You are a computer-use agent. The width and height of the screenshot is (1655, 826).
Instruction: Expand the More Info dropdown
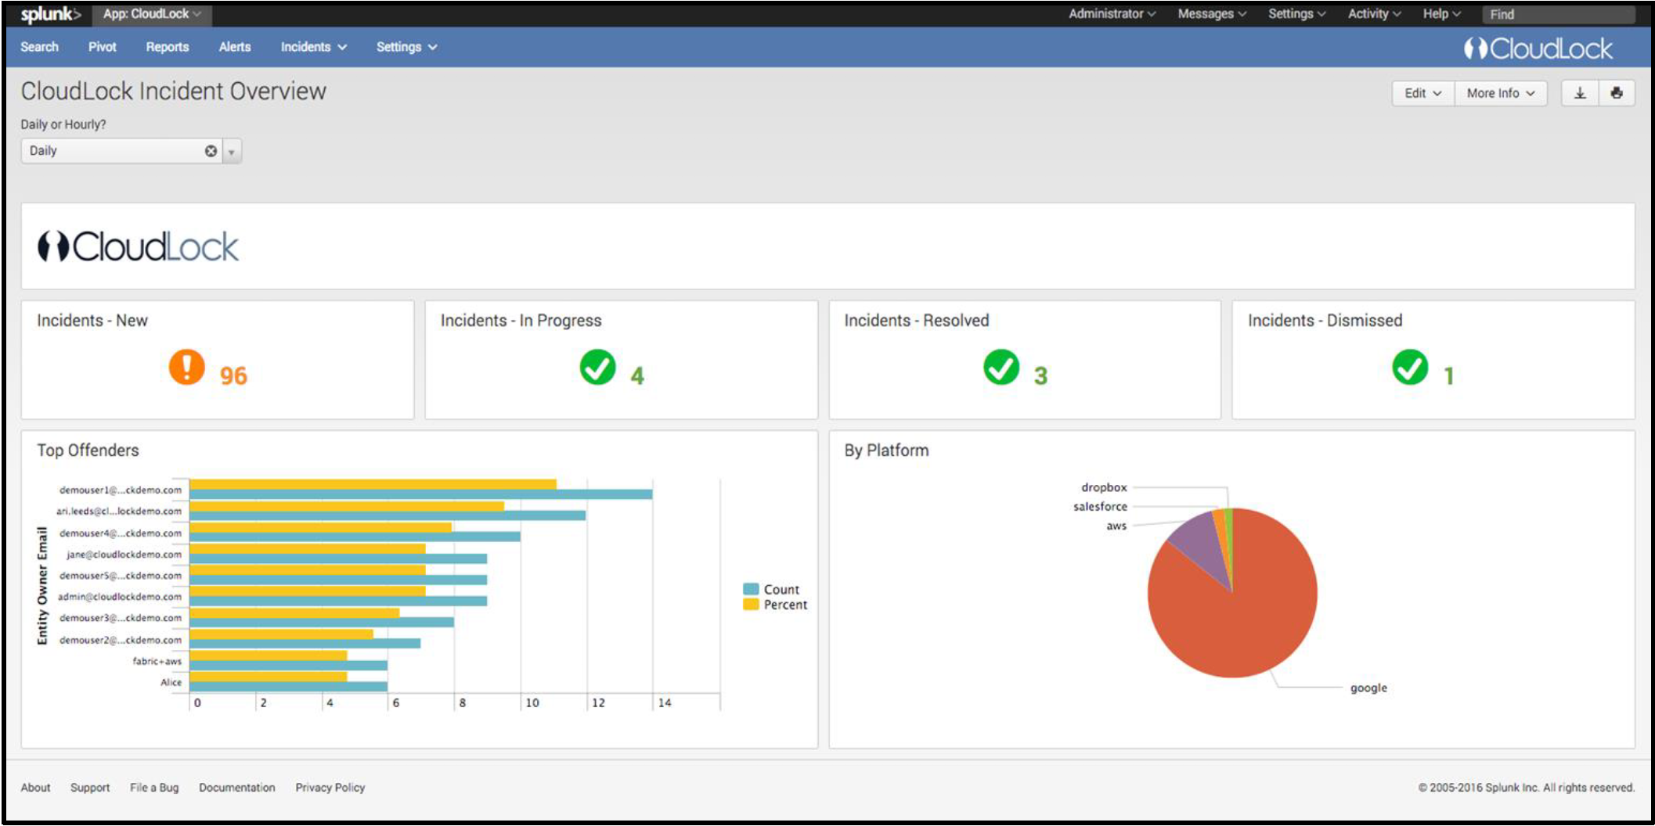point(1501,93)
